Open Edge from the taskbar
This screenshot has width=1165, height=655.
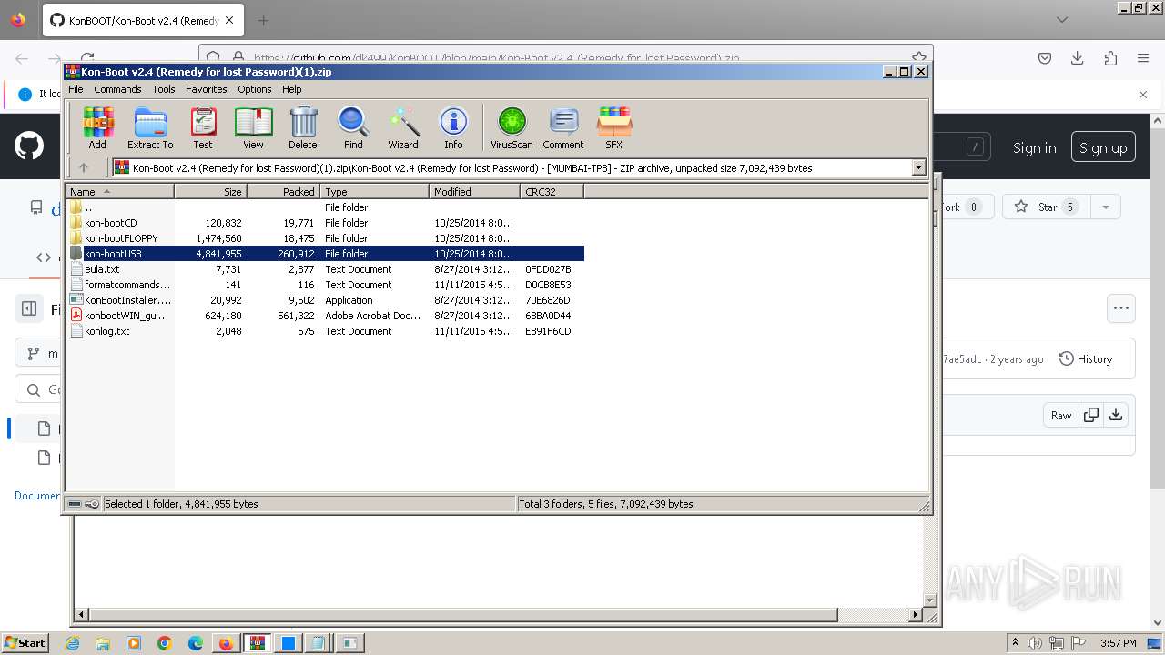click(195, 643)
